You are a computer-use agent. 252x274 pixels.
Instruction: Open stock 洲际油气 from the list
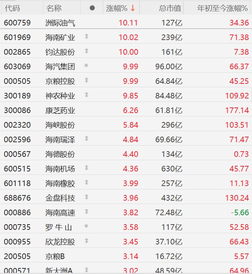click(x=60, y=22)
